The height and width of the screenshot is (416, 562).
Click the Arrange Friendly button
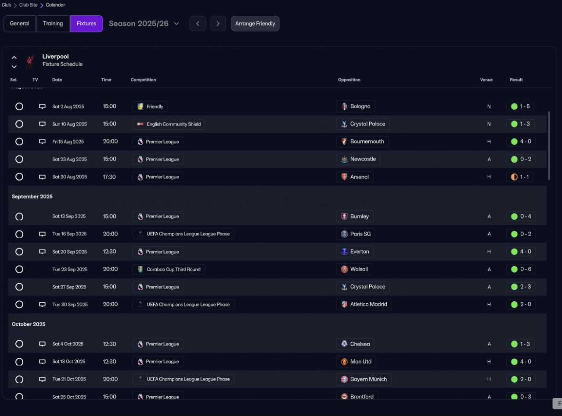click(255, 24)
